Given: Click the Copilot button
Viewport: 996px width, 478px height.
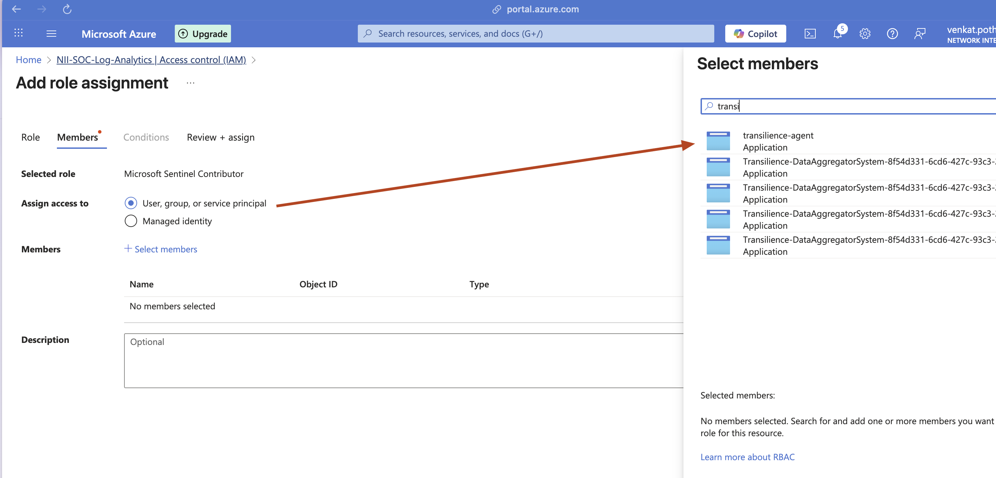Looking at the screenshot, I should (x=755, y=34).
